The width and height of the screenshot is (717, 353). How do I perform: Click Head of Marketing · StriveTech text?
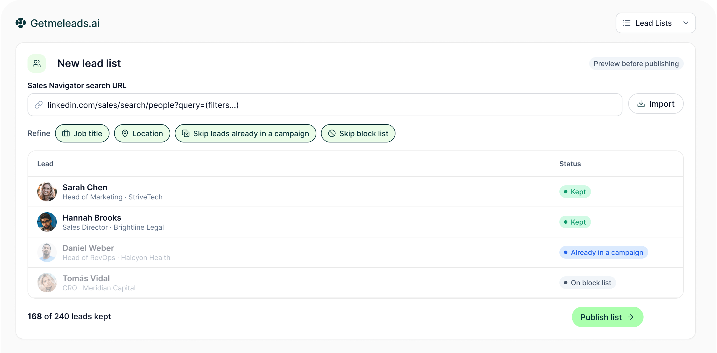point(112,197)
